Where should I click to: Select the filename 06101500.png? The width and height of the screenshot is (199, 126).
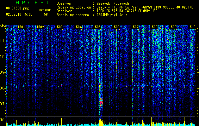click(x=17, y=8)
